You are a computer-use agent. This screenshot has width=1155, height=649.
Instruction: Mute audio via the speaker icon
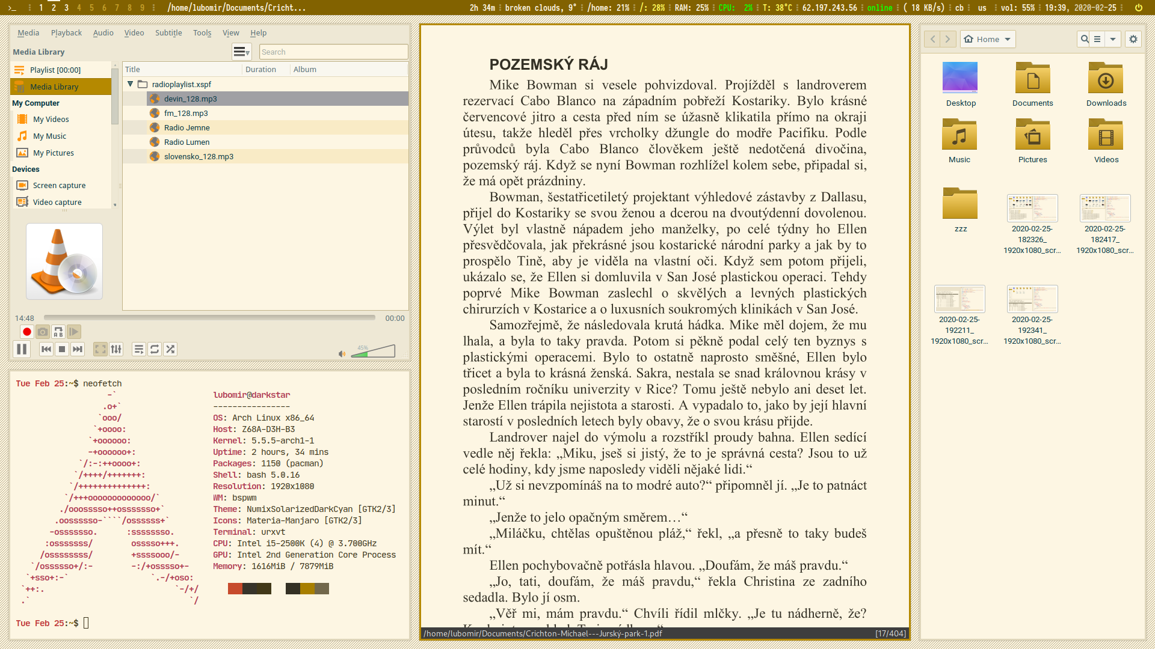pyautogui.click(x=342, y=354)
